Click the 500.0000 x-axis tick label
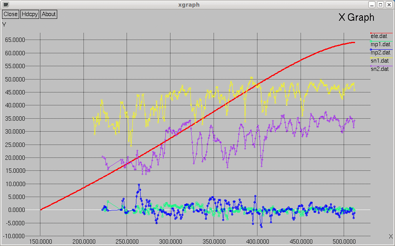 point(344,242)
